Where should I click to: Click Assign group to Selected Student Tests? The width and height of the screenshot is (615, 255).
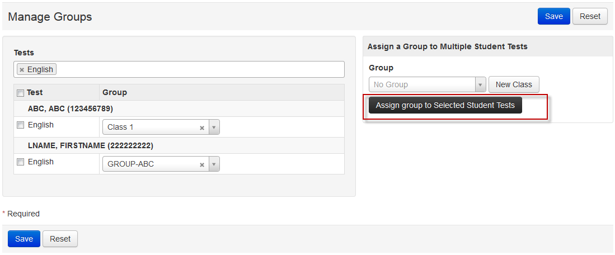click(445, 105)
